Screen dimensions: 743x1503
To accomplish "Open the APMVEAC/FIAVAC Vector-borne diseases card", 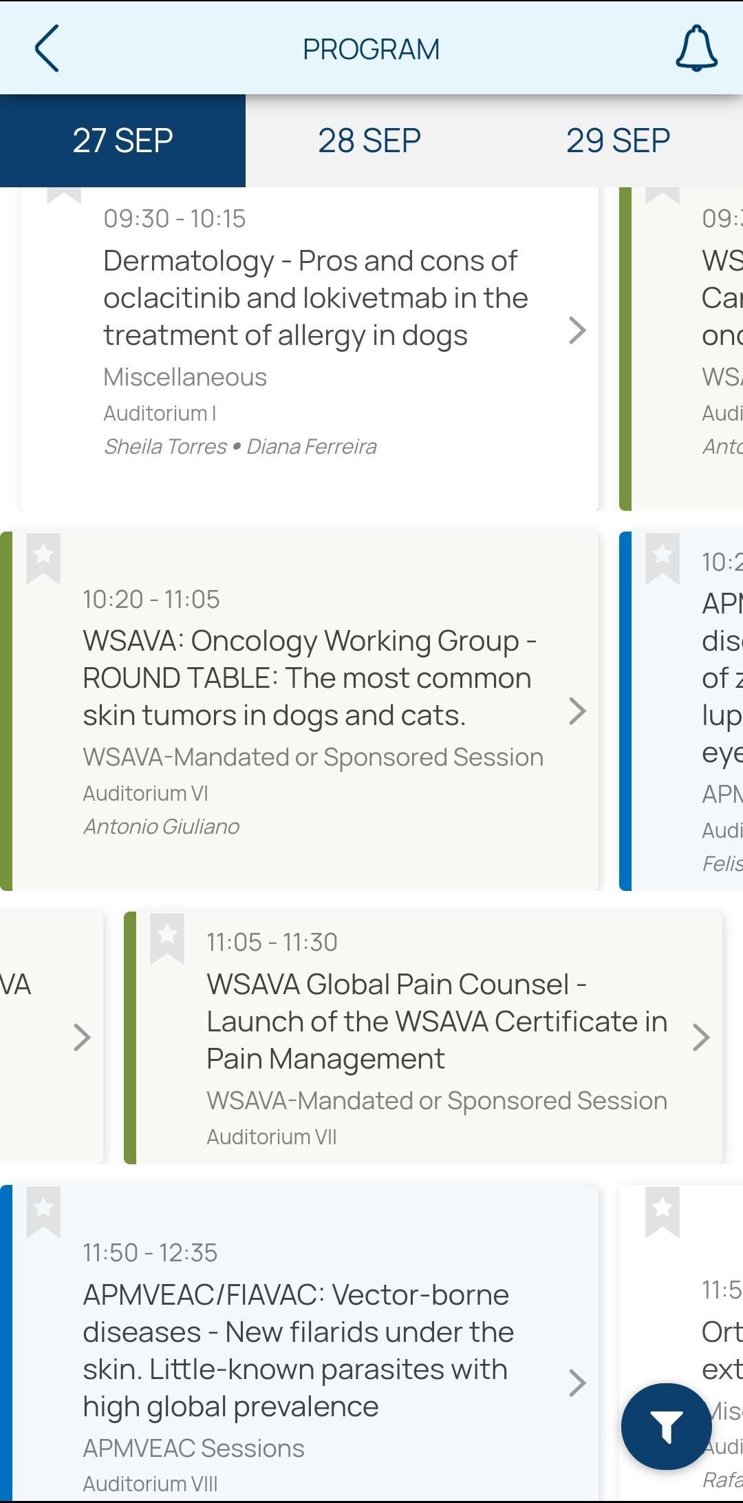I will (299, 1343).
